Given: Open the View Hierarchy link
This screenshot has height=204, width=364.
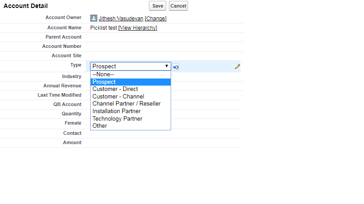Looking at the screenshot, I should pos(138,28).
